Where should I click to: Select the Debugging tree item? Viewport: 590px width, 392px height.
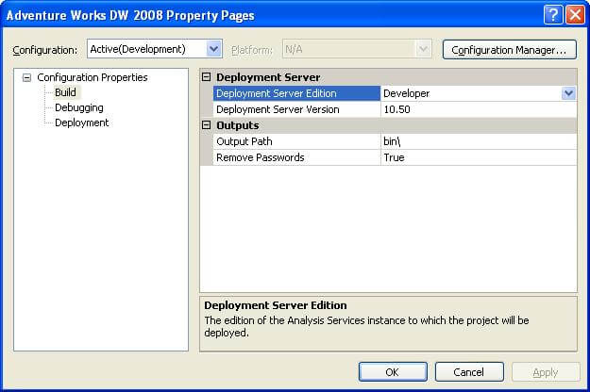click(79, 107)
